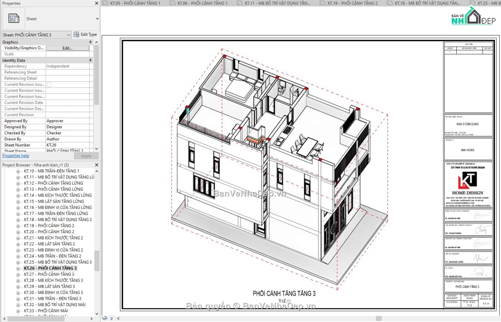Switch to KT.05 - PHỐI CẢNH TẦNG 1 tab
The image size is (501, 322).
tap(135, 3)
